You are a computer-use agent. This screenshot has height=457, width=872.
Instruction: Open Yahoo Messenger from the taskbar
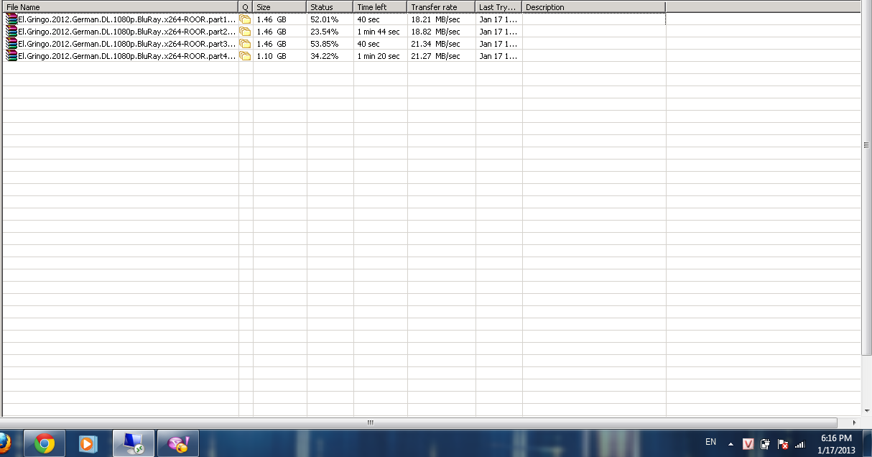(x=177, y=443)
